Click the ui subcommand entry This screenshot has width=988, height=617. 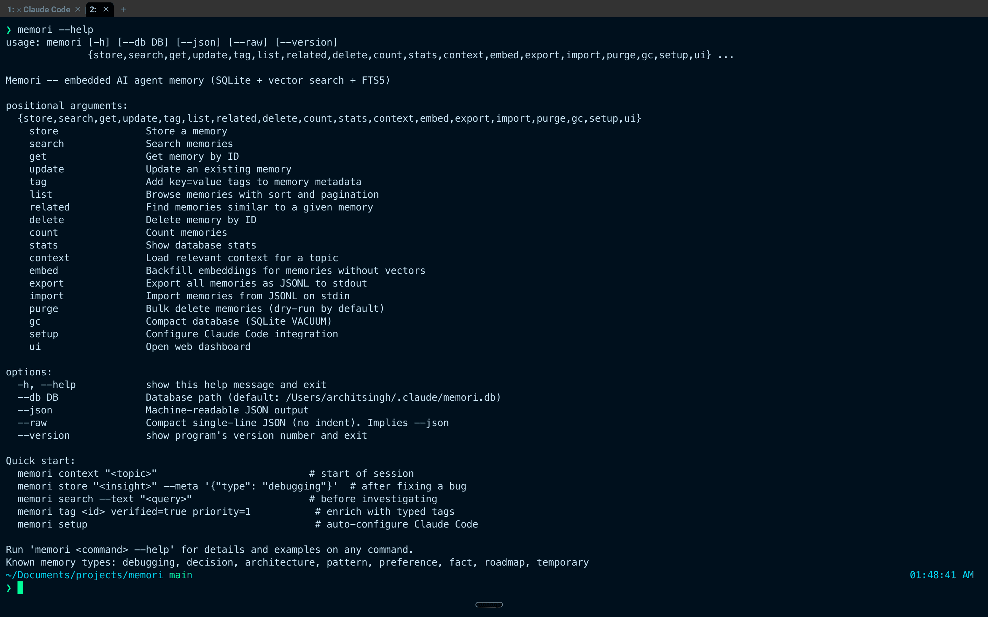pyautogui.click(x=35, y=346)
